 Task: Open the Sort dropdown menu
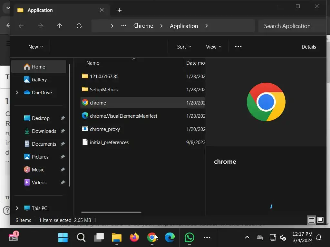tap(184, 47)
